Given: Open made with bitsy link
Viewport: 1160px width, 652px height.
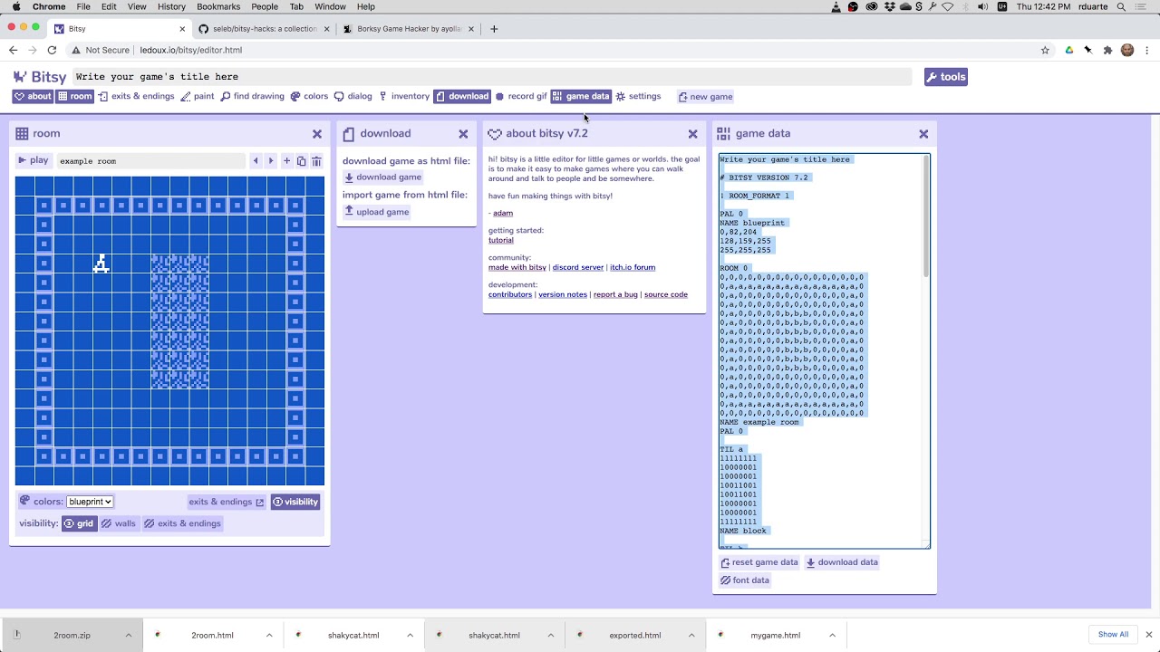Looking at the screenshot, I should point(517,267).
